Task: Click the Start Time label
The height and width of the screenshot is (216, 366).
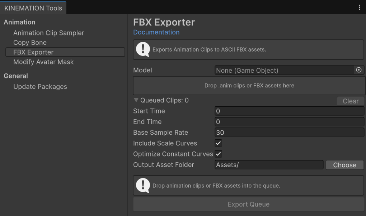Action: (x=149, y=111)
